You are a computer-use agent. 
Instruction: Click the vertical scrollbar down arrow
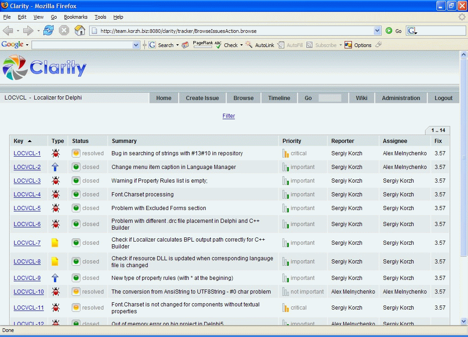click(463, 321)
